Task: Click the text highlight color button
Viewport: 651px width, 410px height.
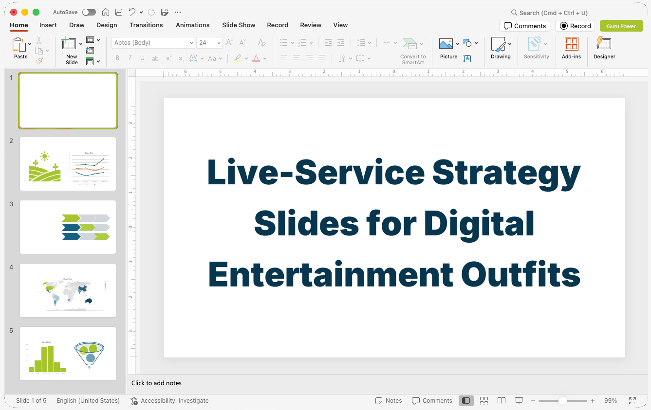Action: click(x=238, y=58)
